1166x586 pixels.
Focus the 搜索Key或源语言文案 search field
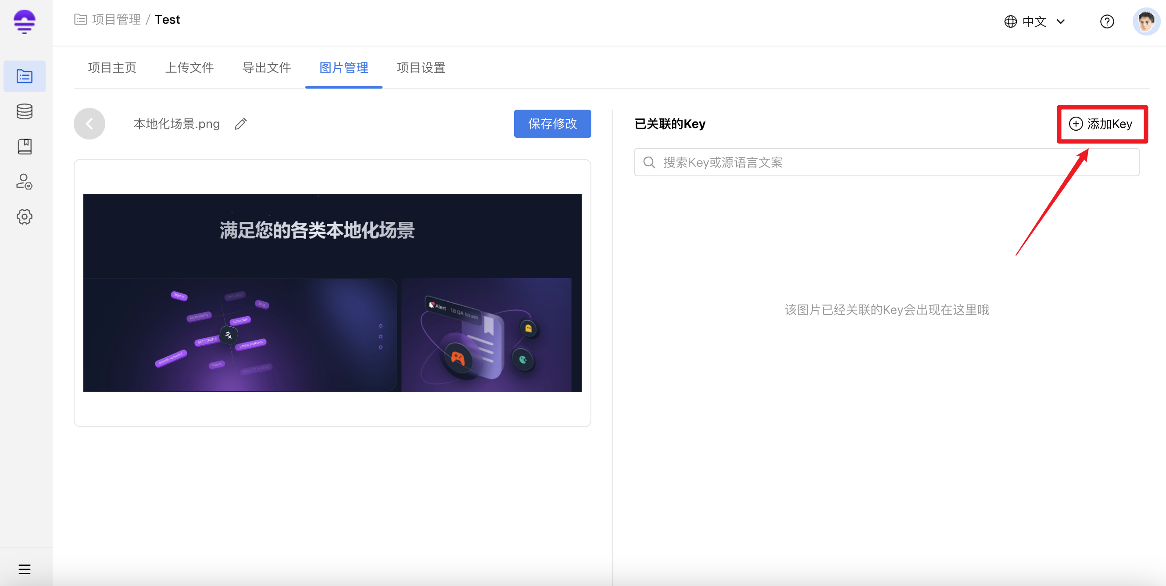pos(886,162)
